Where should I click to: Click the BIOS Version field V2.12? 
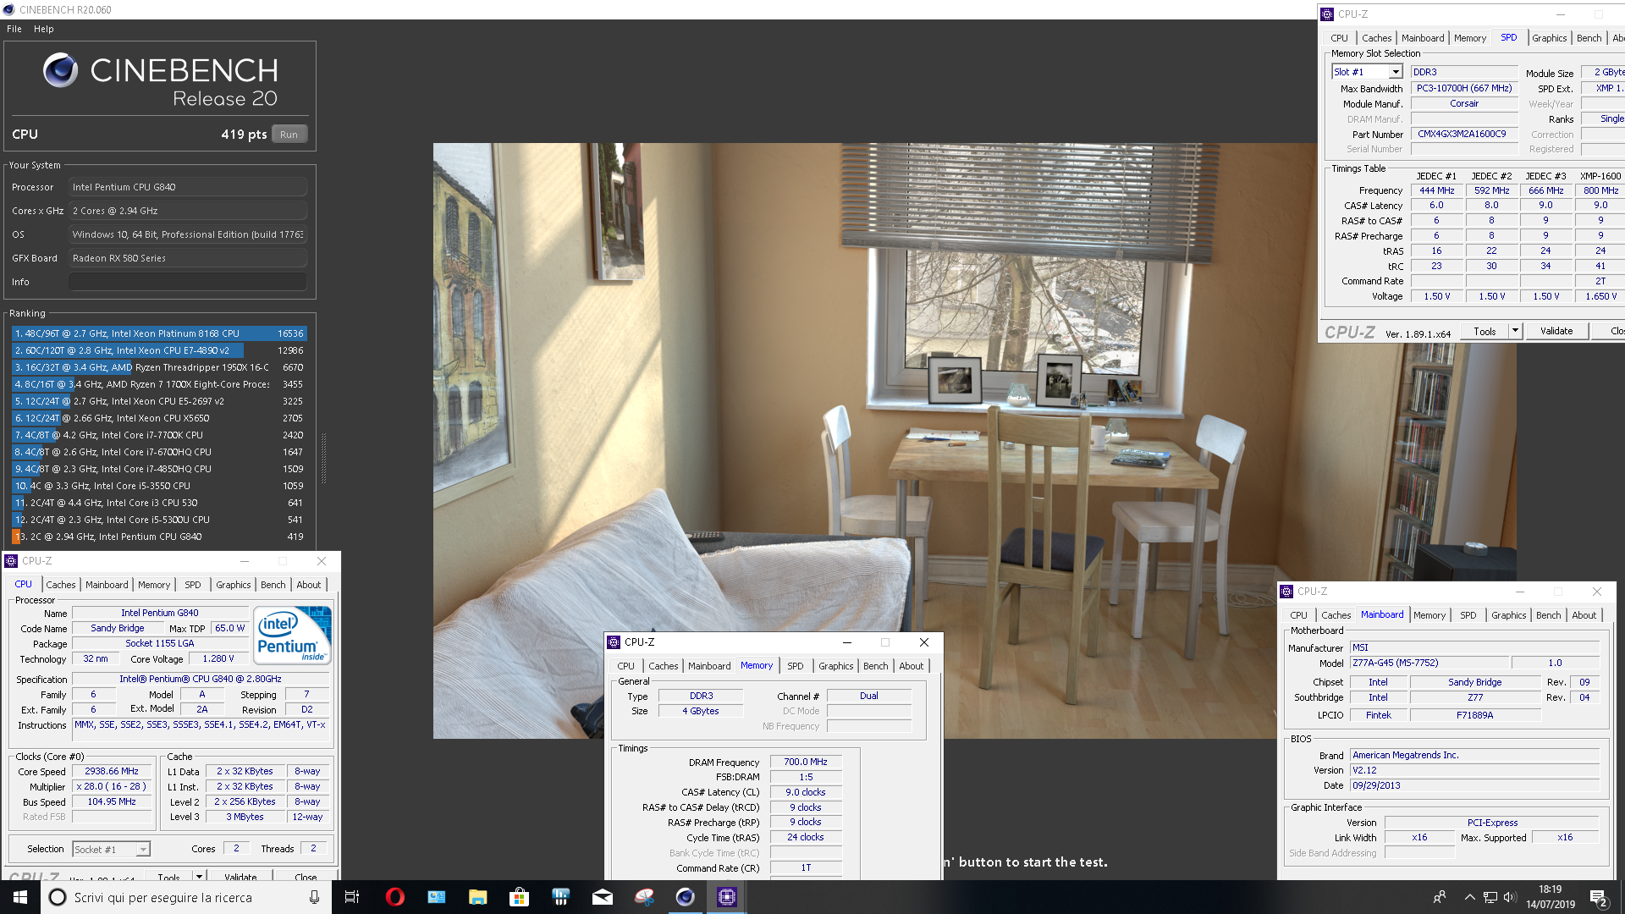click(x=1474, y=770)
